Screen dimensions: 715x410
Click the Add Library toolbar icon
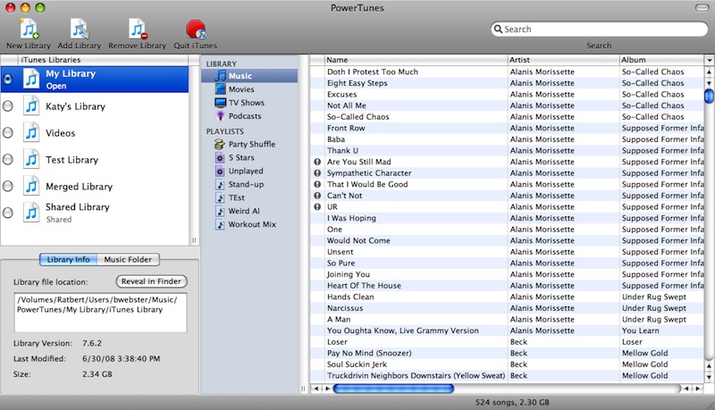pos(79,29)
